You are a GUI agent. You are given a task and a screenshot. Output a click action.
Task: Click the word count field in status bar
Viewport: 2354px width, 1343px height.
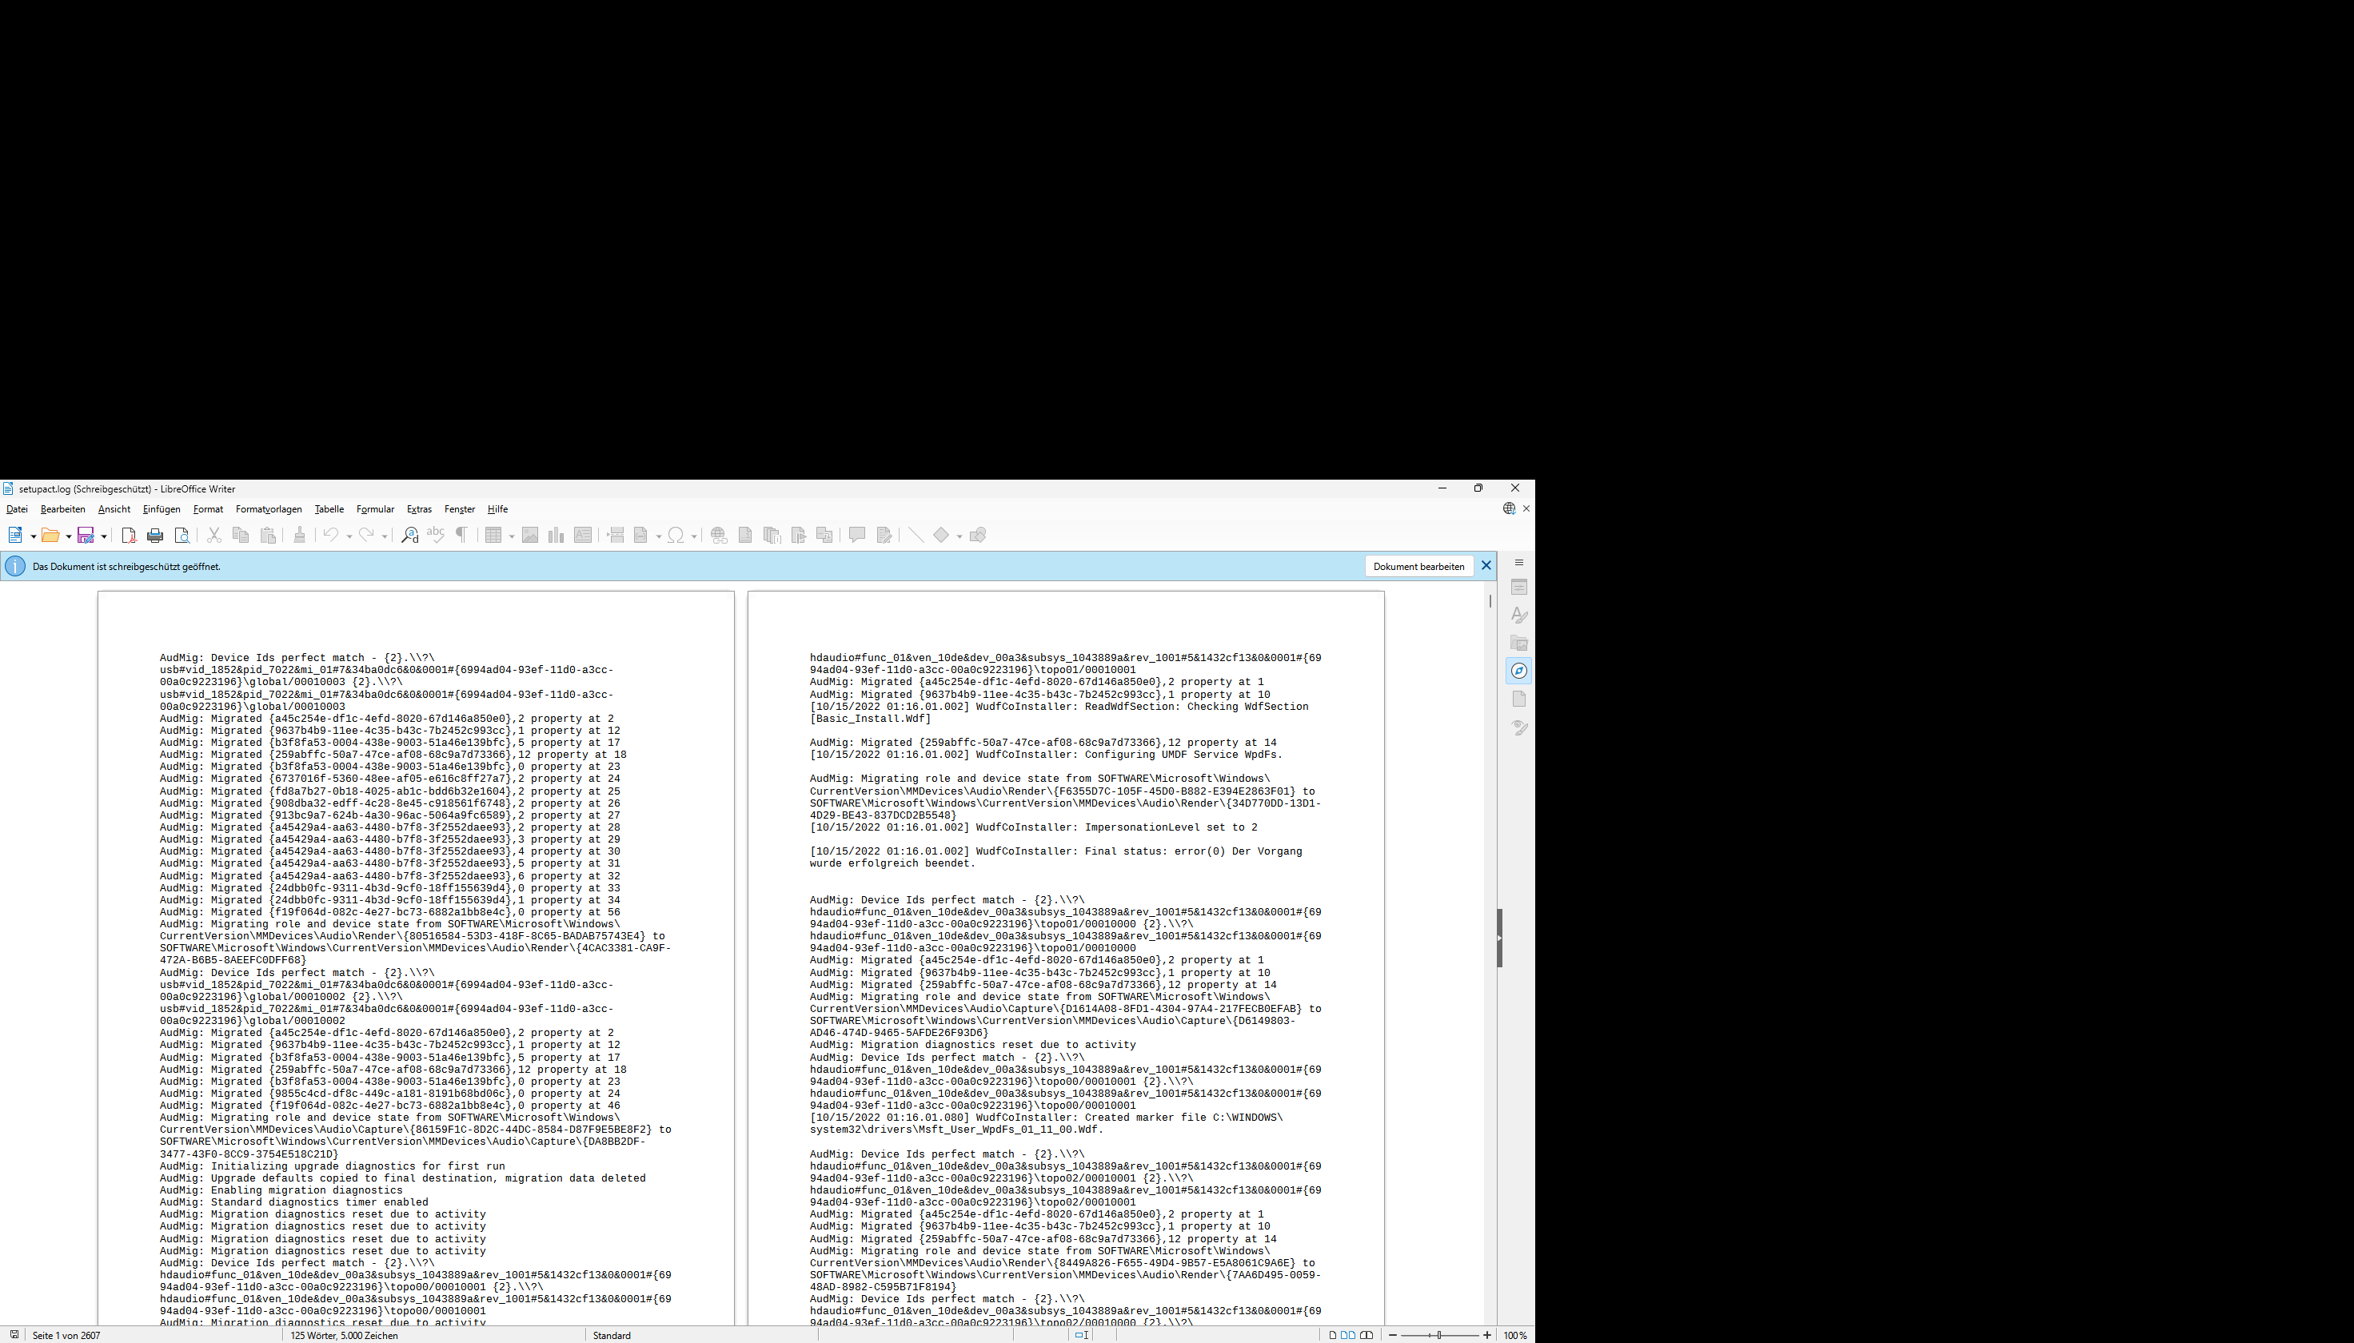343,1335
